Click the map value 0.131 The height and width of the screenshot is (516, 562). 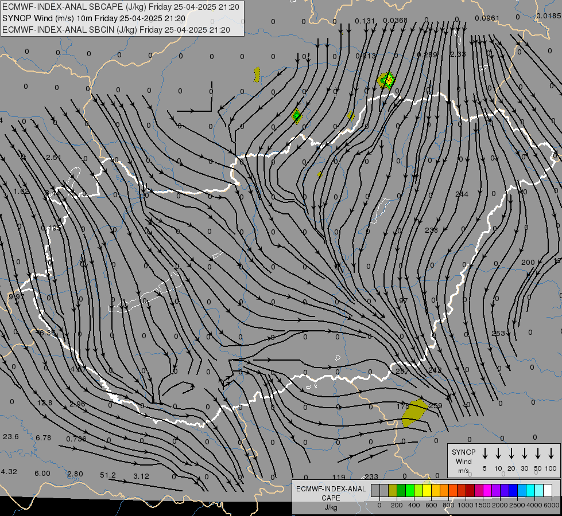pyautogui.click(x=365, y=21)
